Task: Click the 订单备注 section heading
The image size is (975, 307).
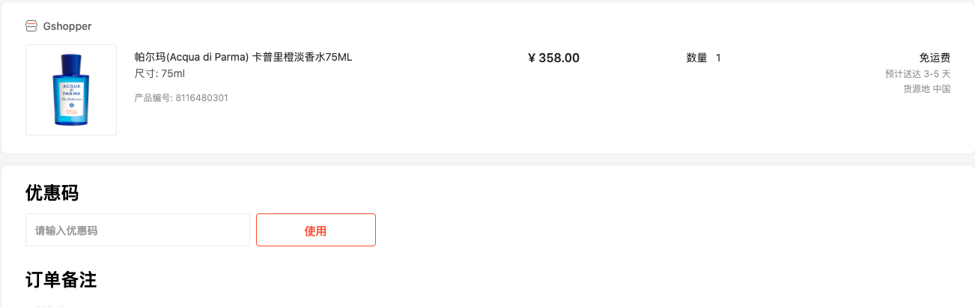Action: tap(61, 280)
